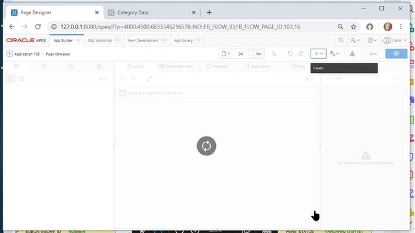Switch to the SQL Workshop tab

100,40
